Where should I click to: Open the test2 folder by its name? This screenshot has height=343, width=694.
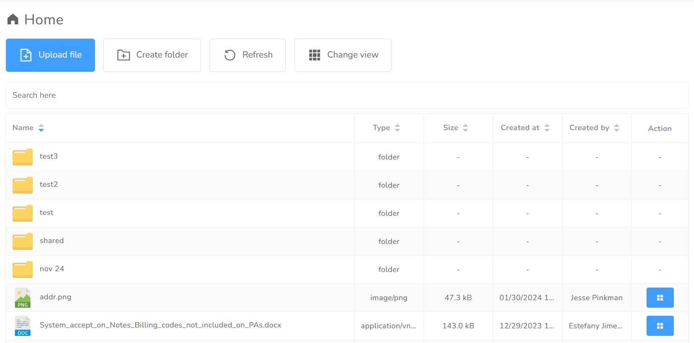(49, 184)
